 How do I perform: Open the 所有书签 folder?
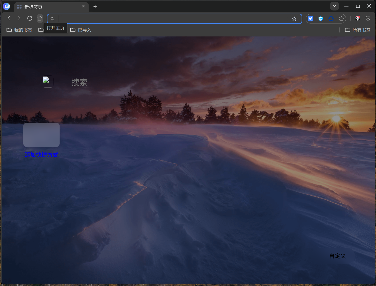[358, 30]
